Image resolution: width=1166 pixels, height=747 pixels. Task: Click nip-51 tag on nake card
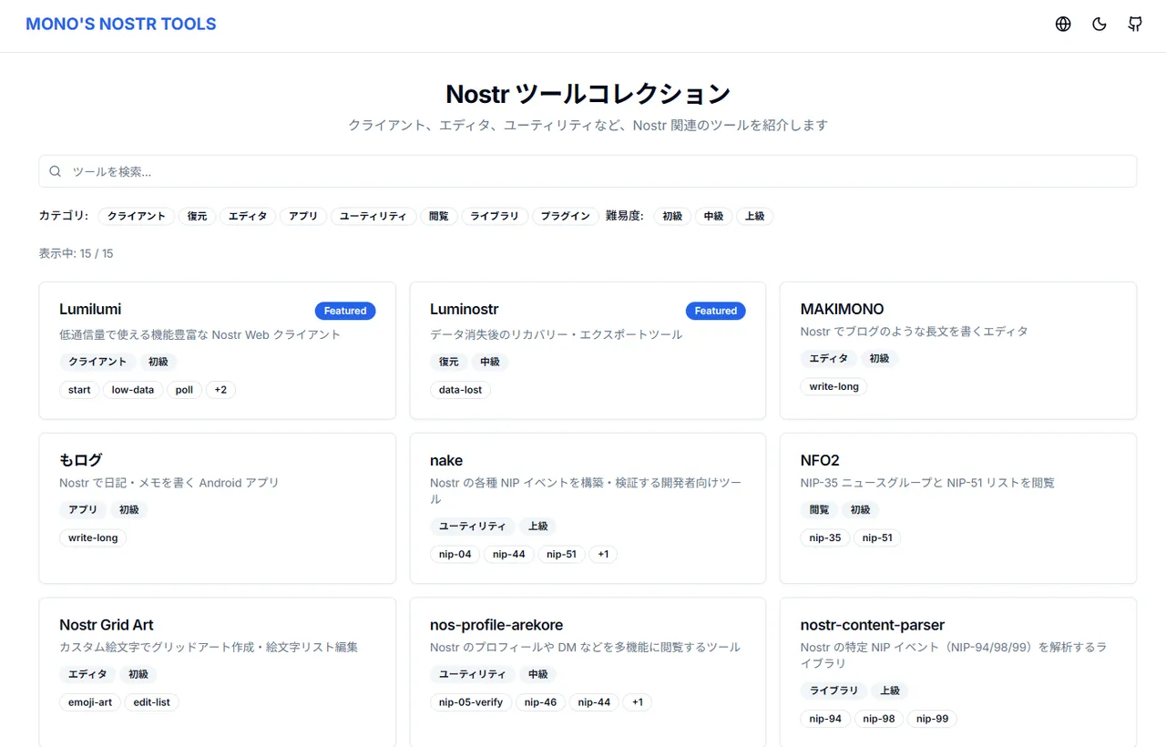click(561, 554)
